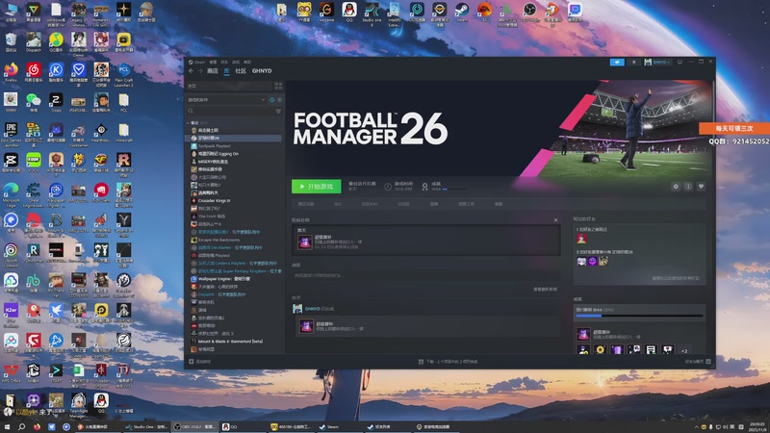Open the EA app desktop icon

pyautogui.click(x=485, y=12)
